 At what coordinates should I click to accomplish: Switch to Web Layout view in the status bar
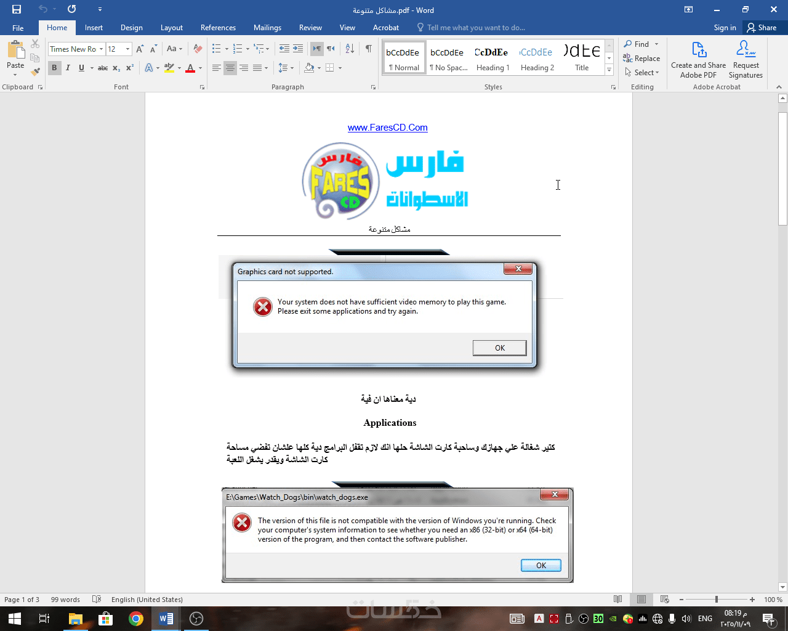pyautogui.click(x=665, y=599)
